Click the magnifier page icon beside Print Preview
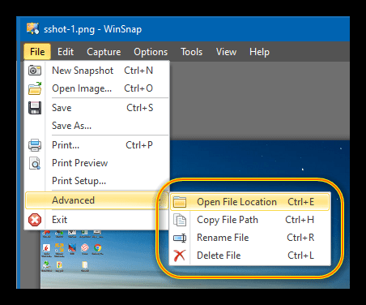366x305 pixels. [35, 163]
